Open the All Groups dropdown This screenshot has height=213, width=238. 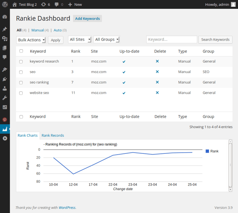[107, 40]
